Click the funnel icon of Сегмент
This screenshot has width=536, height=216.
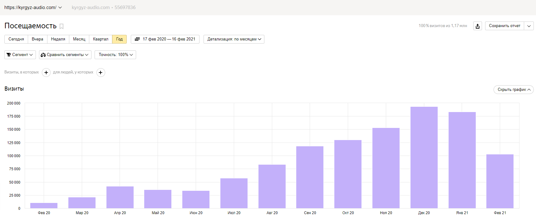click(x=9, y=55)
